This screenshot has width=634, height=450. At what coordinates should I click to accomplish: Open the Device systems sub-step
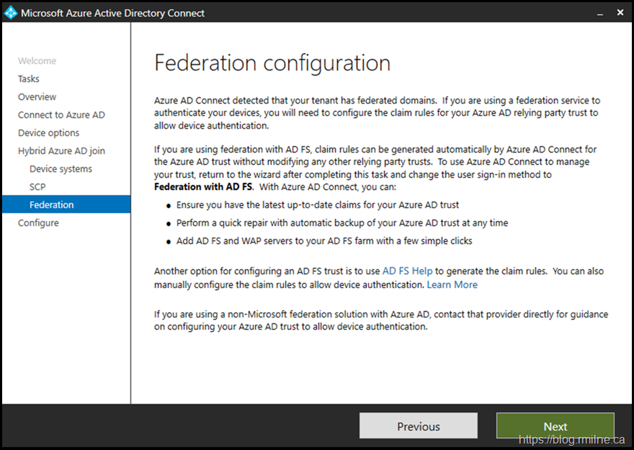pos(61,169)
